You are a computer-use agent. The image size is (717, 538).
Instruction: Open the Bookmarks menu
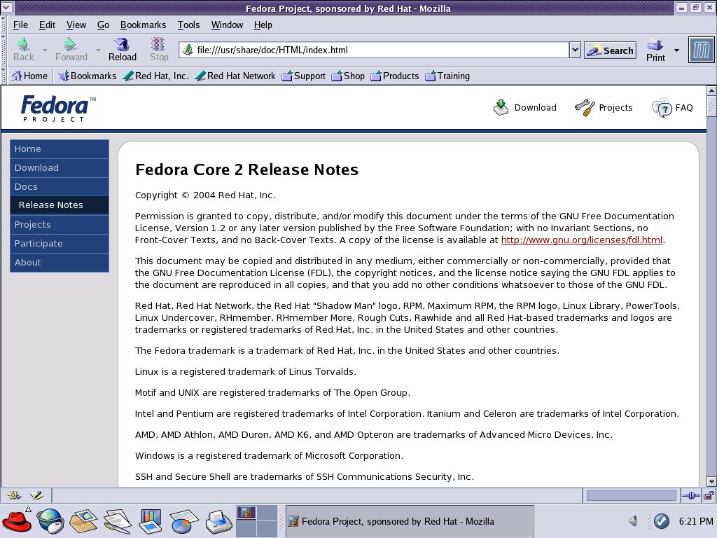(x=143, y=25)
